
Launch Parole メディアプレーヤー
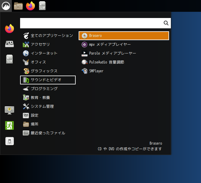click(124, 53)
